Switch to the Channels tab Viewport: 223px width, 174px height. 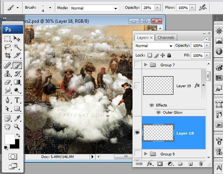(166, 38)
